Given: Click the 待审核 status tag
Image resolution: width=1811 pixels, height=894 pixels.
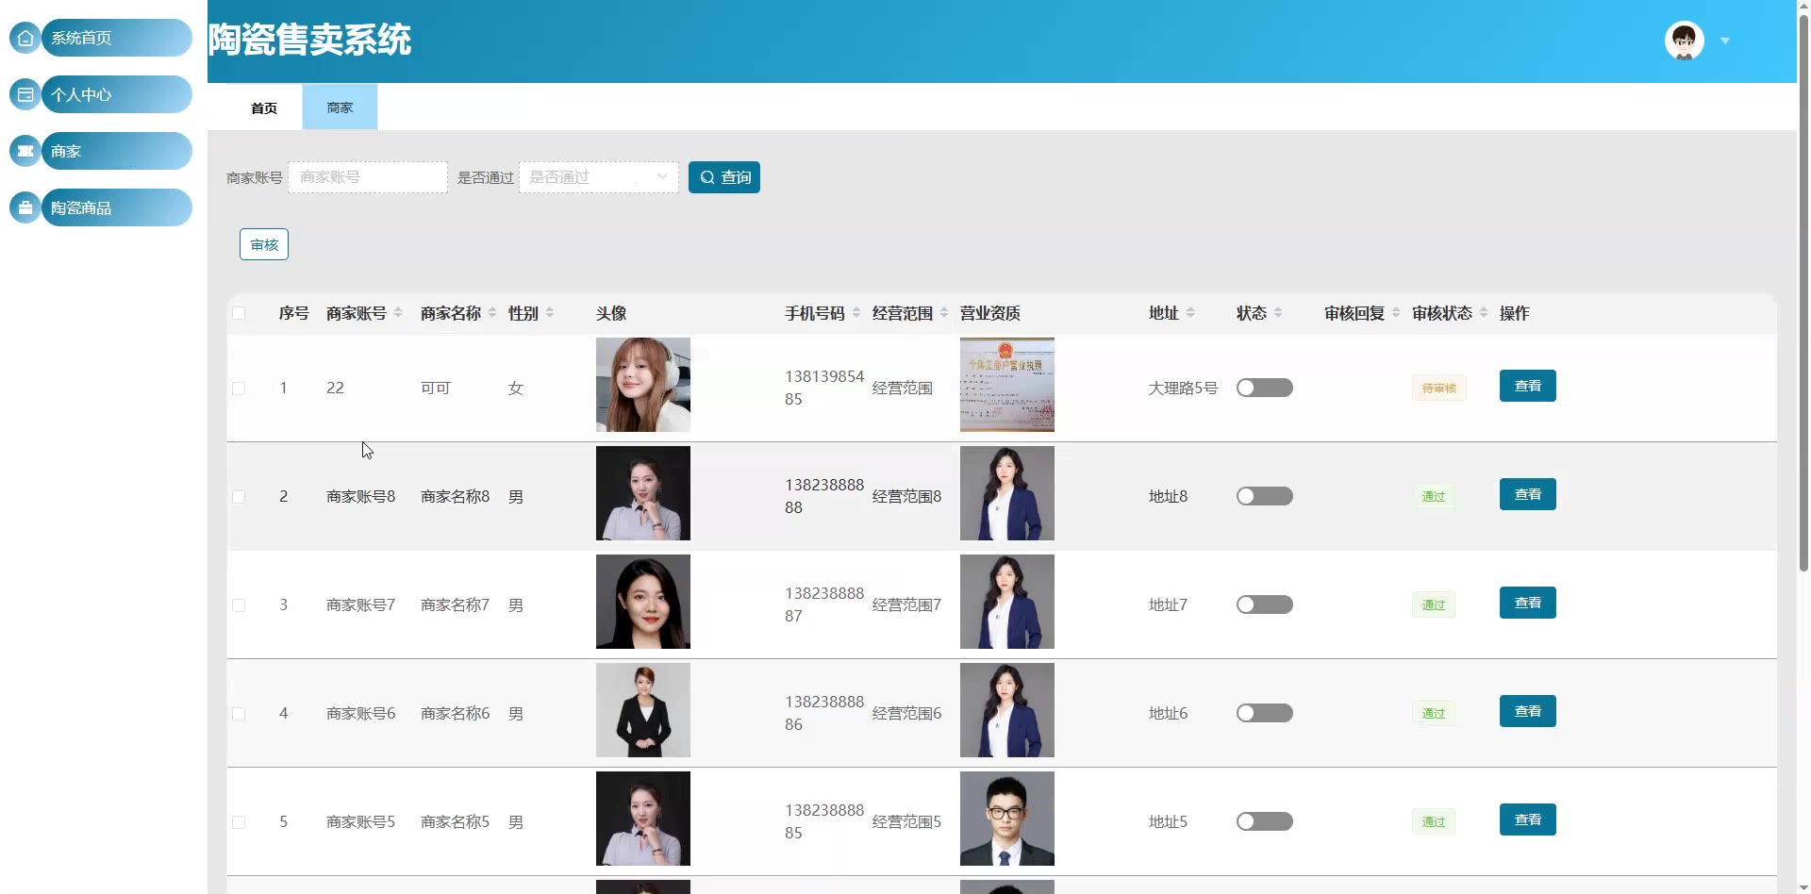Looking at the screenshot, I should coord(1439,388).
